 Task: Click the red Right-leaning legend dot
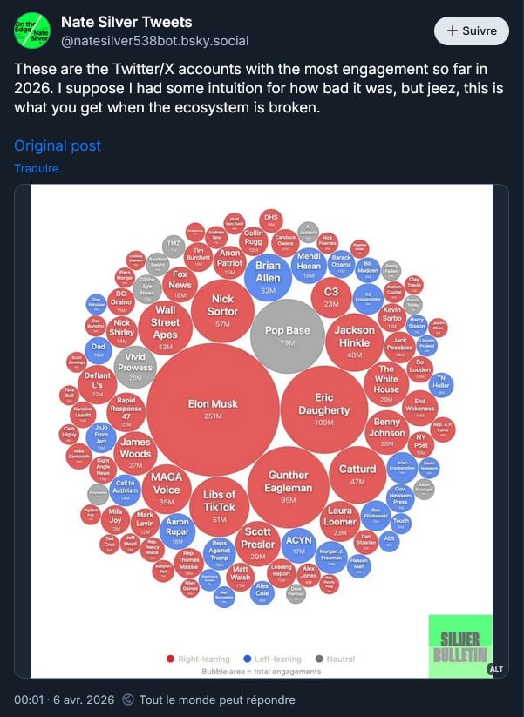coord(170,659)
